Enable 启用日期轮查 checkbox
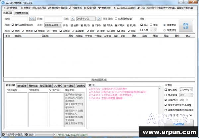 [x=116, y=19]
